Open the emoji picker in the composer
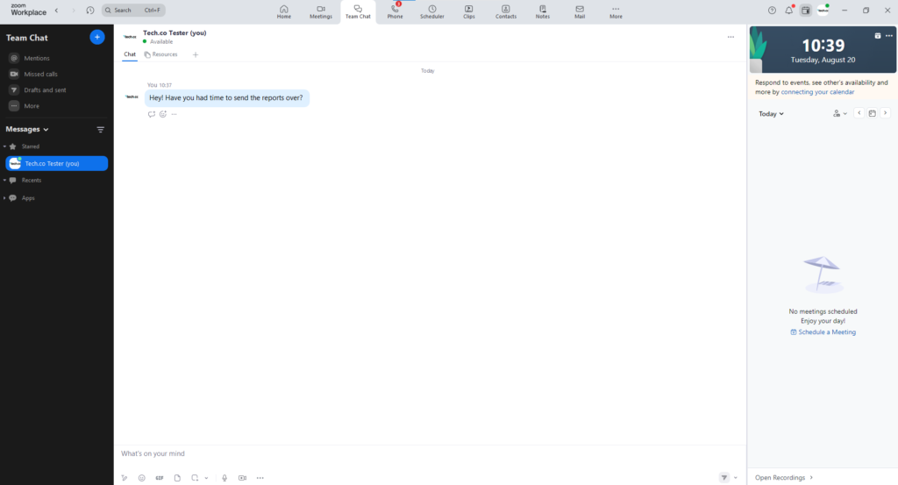This screenshot has height=485, width=898. point(142,478)
